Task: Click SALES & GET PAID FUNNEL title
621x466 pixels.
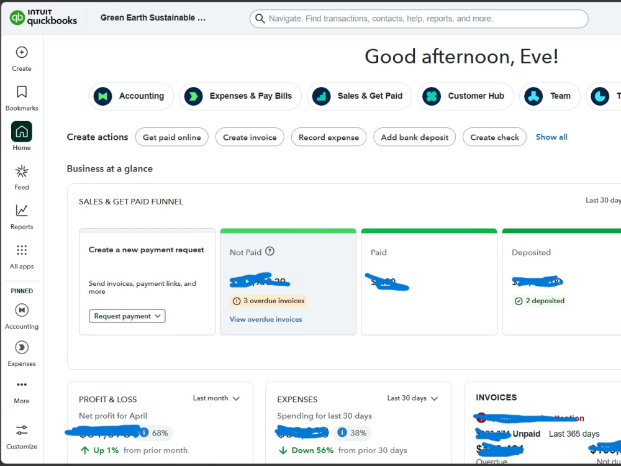Action: (131, 202)
